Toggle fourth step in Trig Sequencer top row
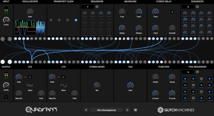Viewport: 214px width, 116px height. [209, 79]
